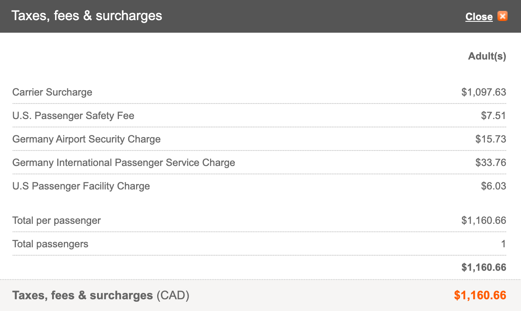Click the $15.73 security charge amount

[491, 139]
